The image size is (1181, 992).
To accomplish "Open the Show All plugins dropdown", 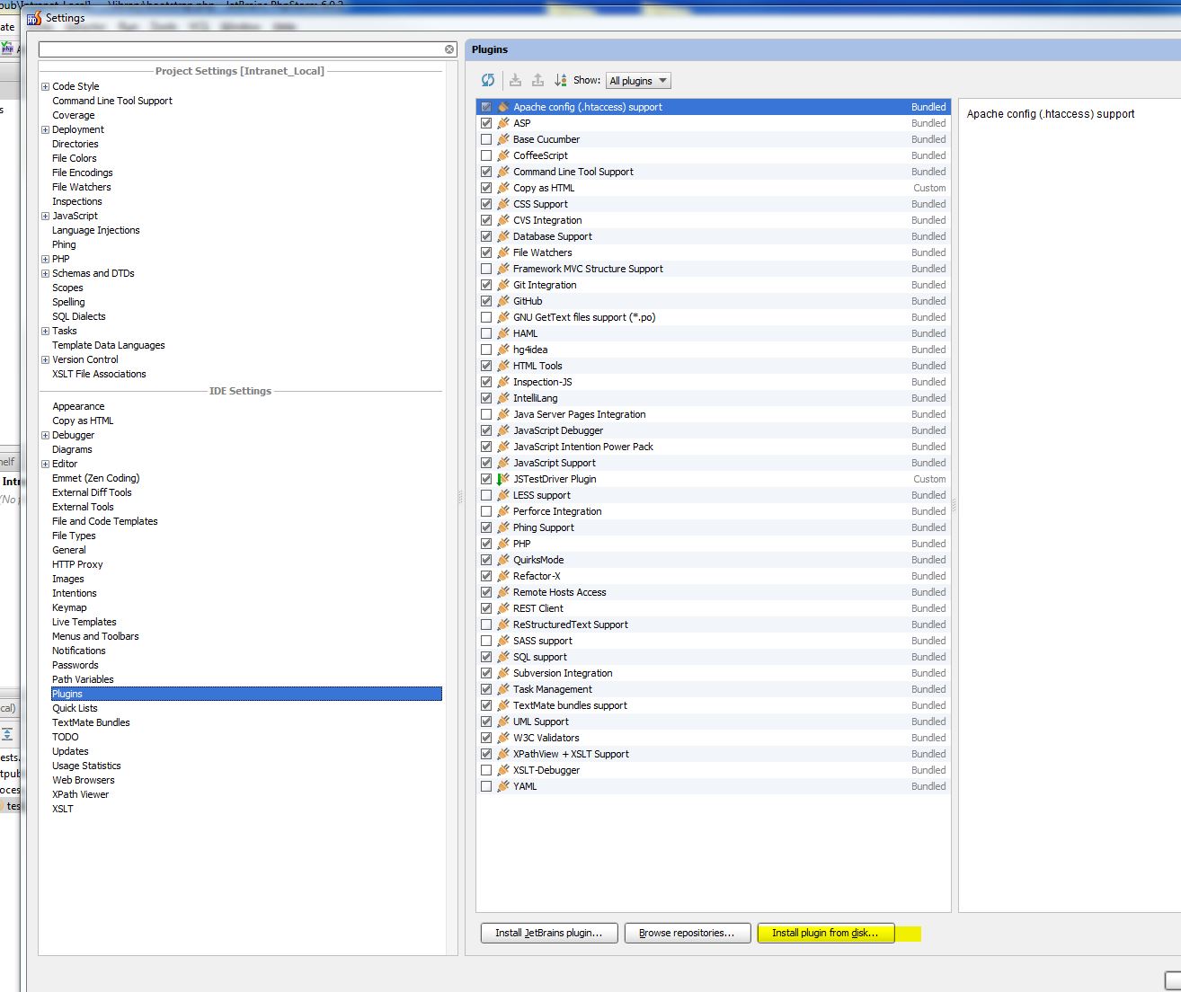I will point(638,81).
